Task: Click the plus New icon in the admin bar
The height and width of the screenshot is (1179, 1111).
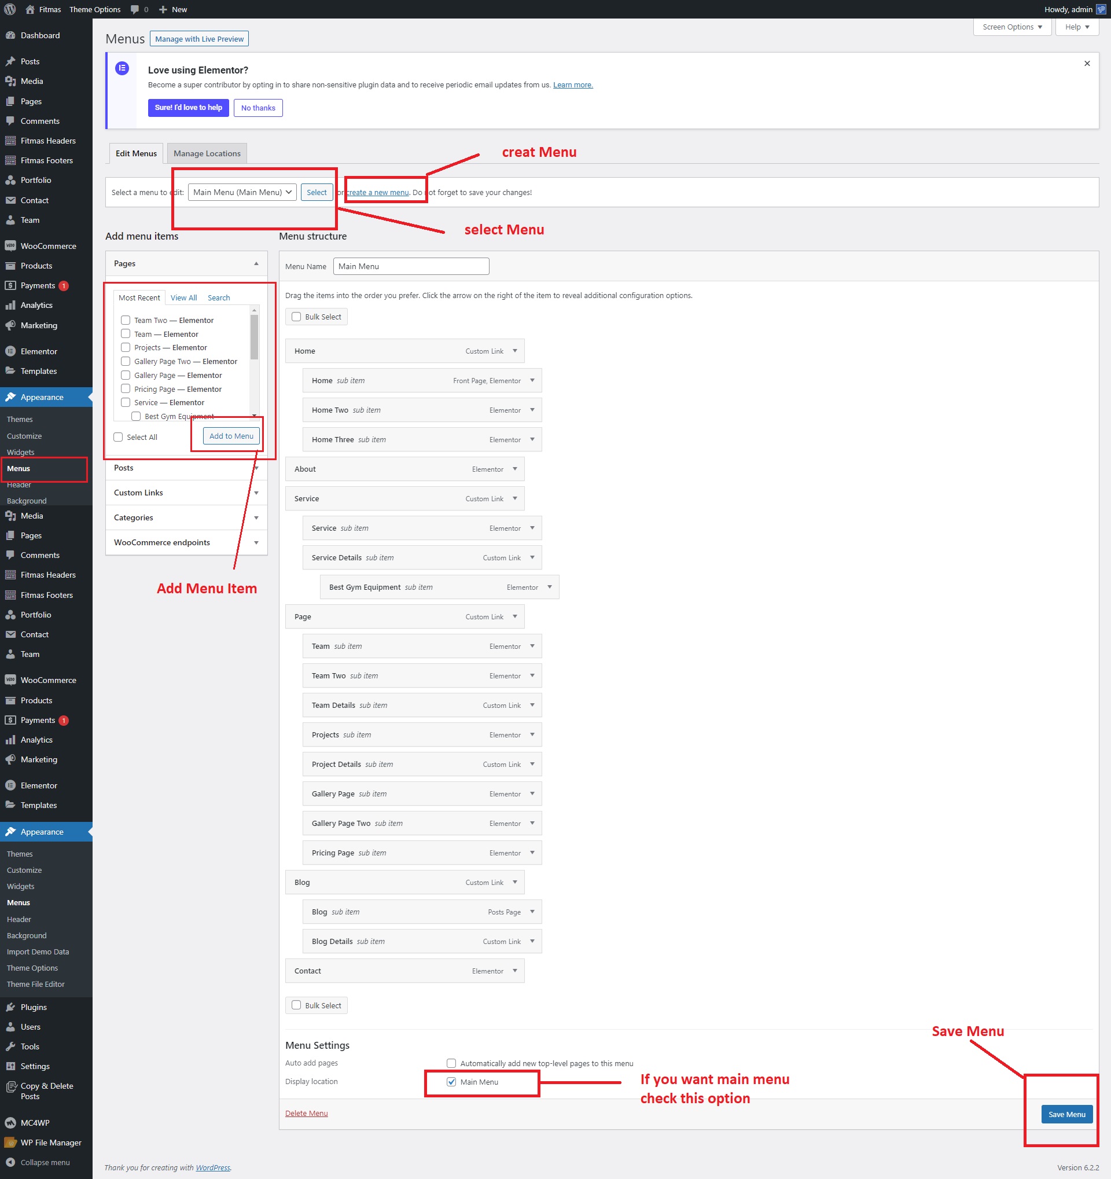Action: coord(163,9)
